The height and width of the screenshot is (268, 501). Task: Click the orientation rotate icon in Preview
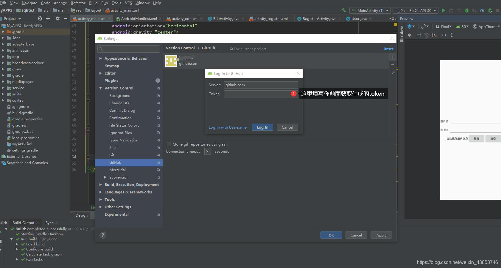425,26
